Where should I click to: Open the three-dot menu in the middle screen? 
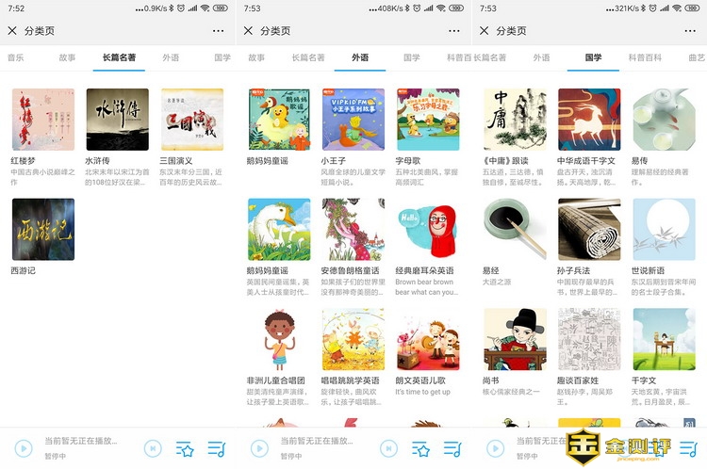click(454, 31)
